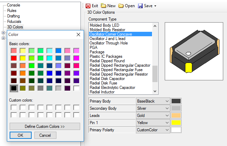
Task: Pick the white basic color swatch
Action: [76, 88]
